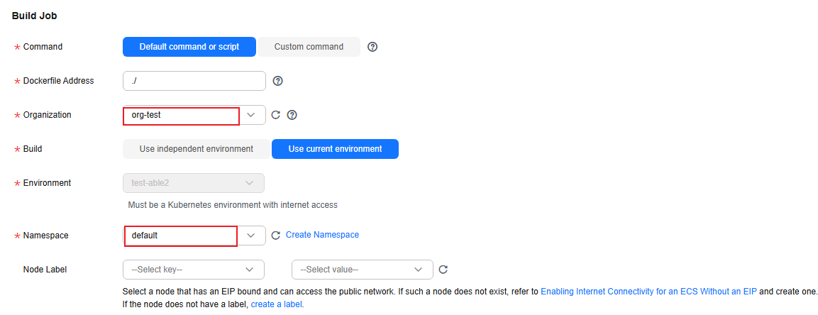Open help icon next to Dockerfile Address

[x=277, y=81]
